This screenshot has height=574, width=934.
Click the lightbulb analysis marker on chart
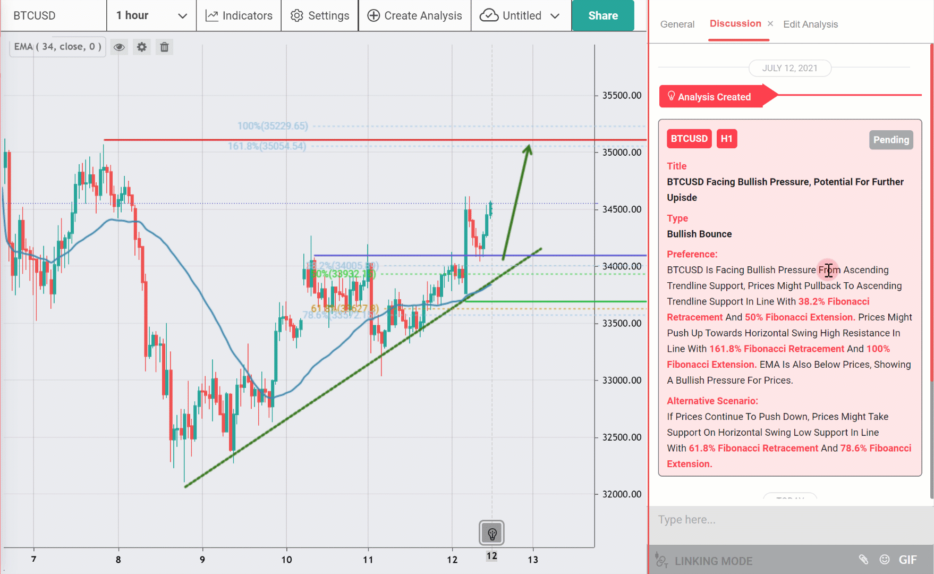pos(492,533)
